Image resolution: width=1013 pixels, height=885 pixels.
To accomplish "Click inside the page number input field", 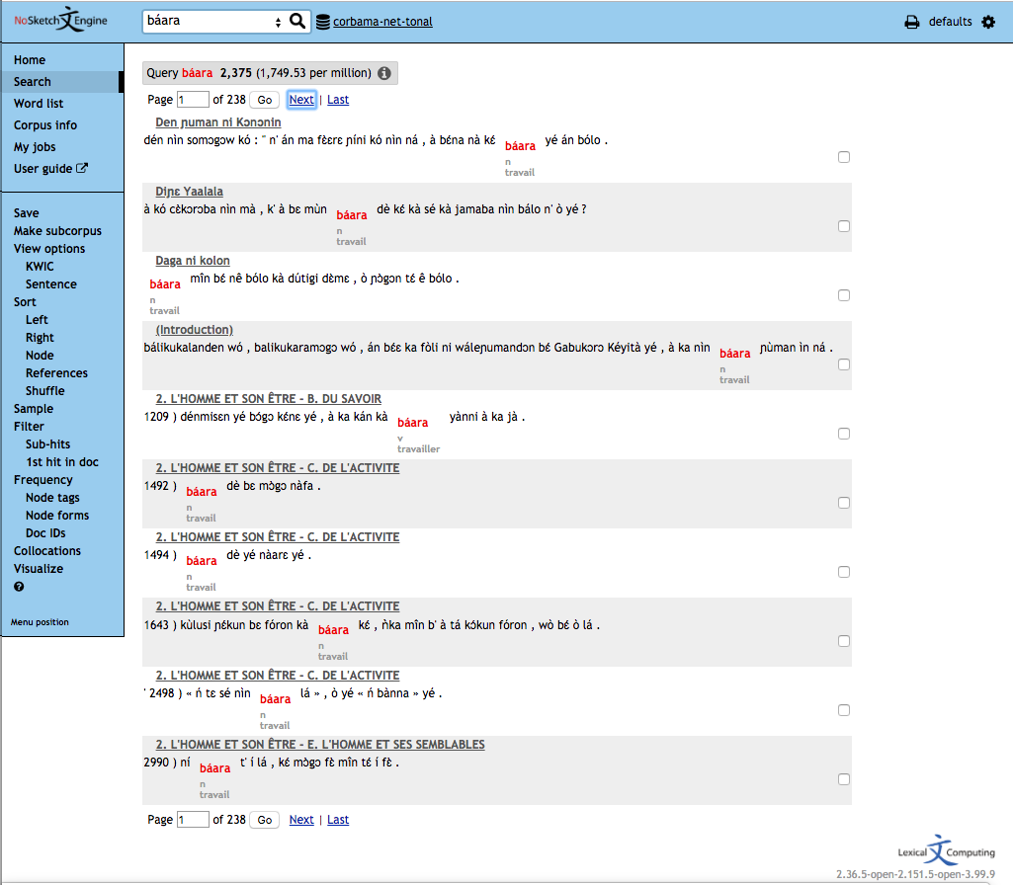I will (x=193, y=99).
